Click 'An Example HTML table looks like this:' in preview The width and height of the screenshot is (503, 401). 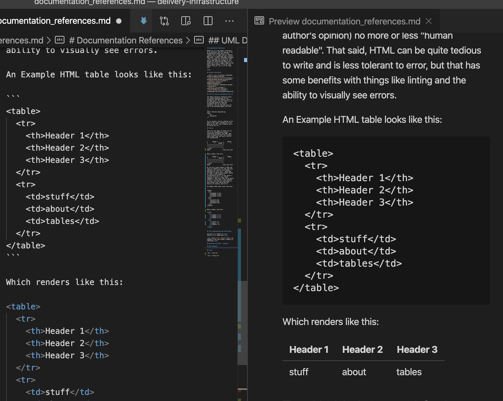click(x=362, y=120)
